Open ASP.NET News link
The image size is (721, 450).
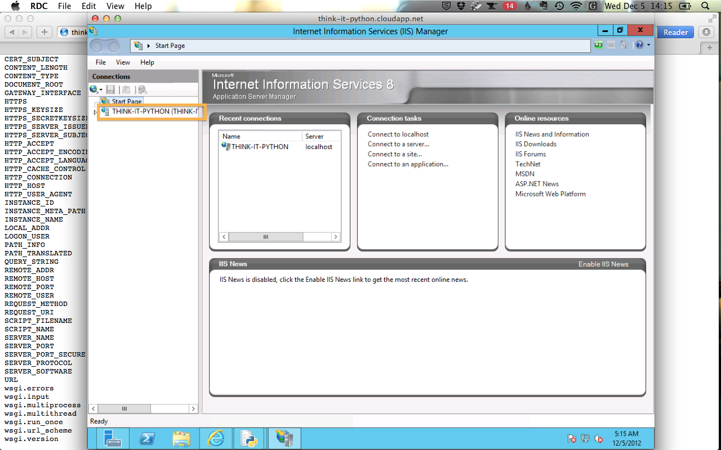click(x=537, y=184)
